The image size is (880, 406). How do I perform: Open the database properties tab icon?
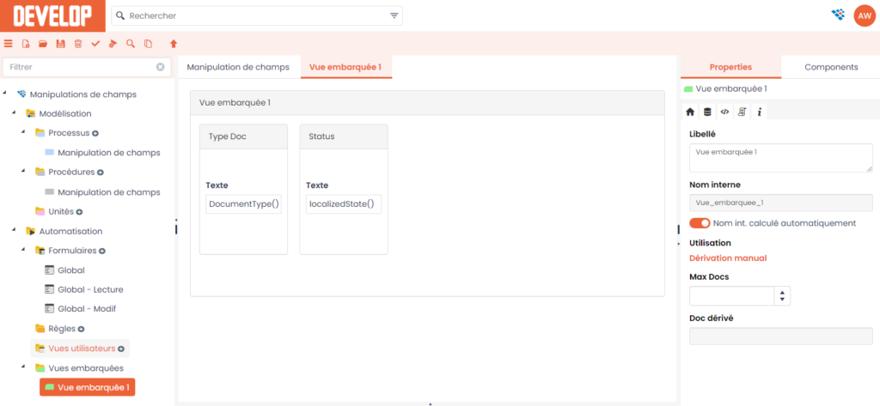point(707,112)
